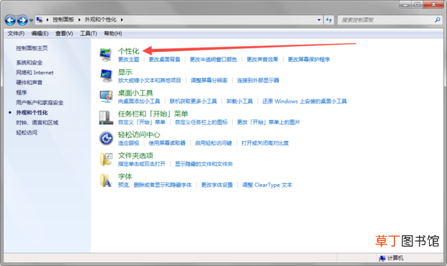The height and width of the screenshot is (266, 447).
Task: Refresh the address bar view
Action: [x=329, y=19]
